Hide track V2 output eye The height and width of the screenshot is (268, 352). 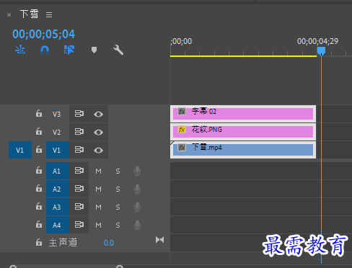98,132
